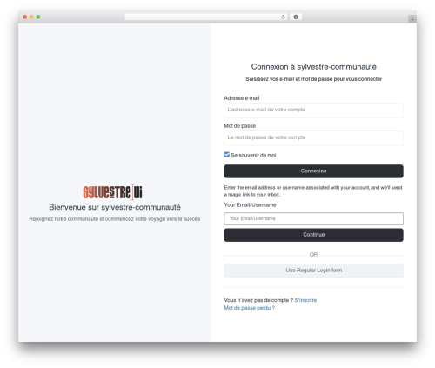This screenshot has width=435, height=368.
Task: Click the yellow minimize window button
Action: point(31,17)
